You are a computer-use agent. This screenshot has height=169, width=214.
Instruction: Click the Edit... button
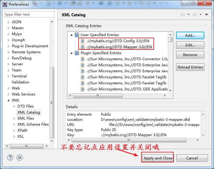coord(190,45)
